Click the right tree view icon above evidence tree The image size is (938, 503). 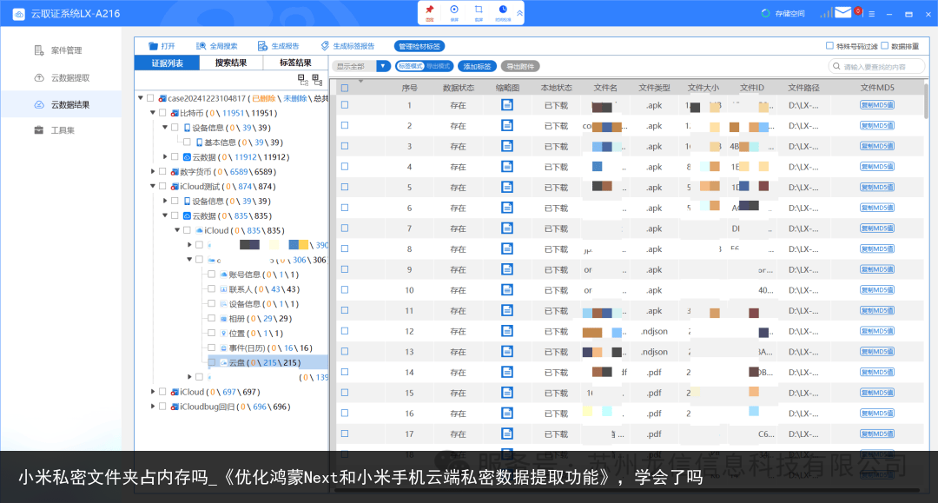coord(317,80)
